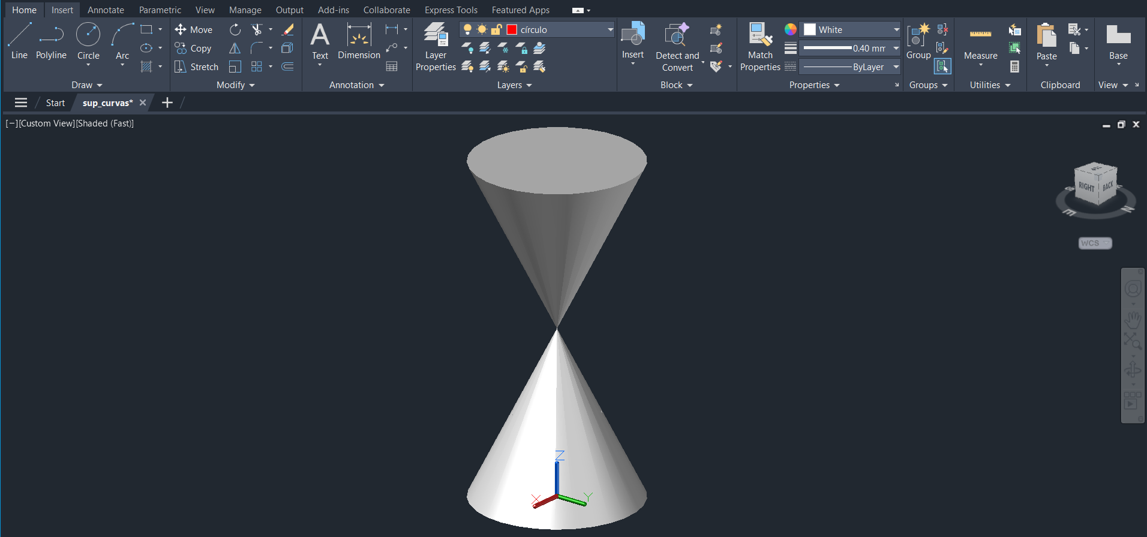The image size is (1147, 537).
Task: Go to the Parametric ribbon tab
Action: [x=160, y=10]
